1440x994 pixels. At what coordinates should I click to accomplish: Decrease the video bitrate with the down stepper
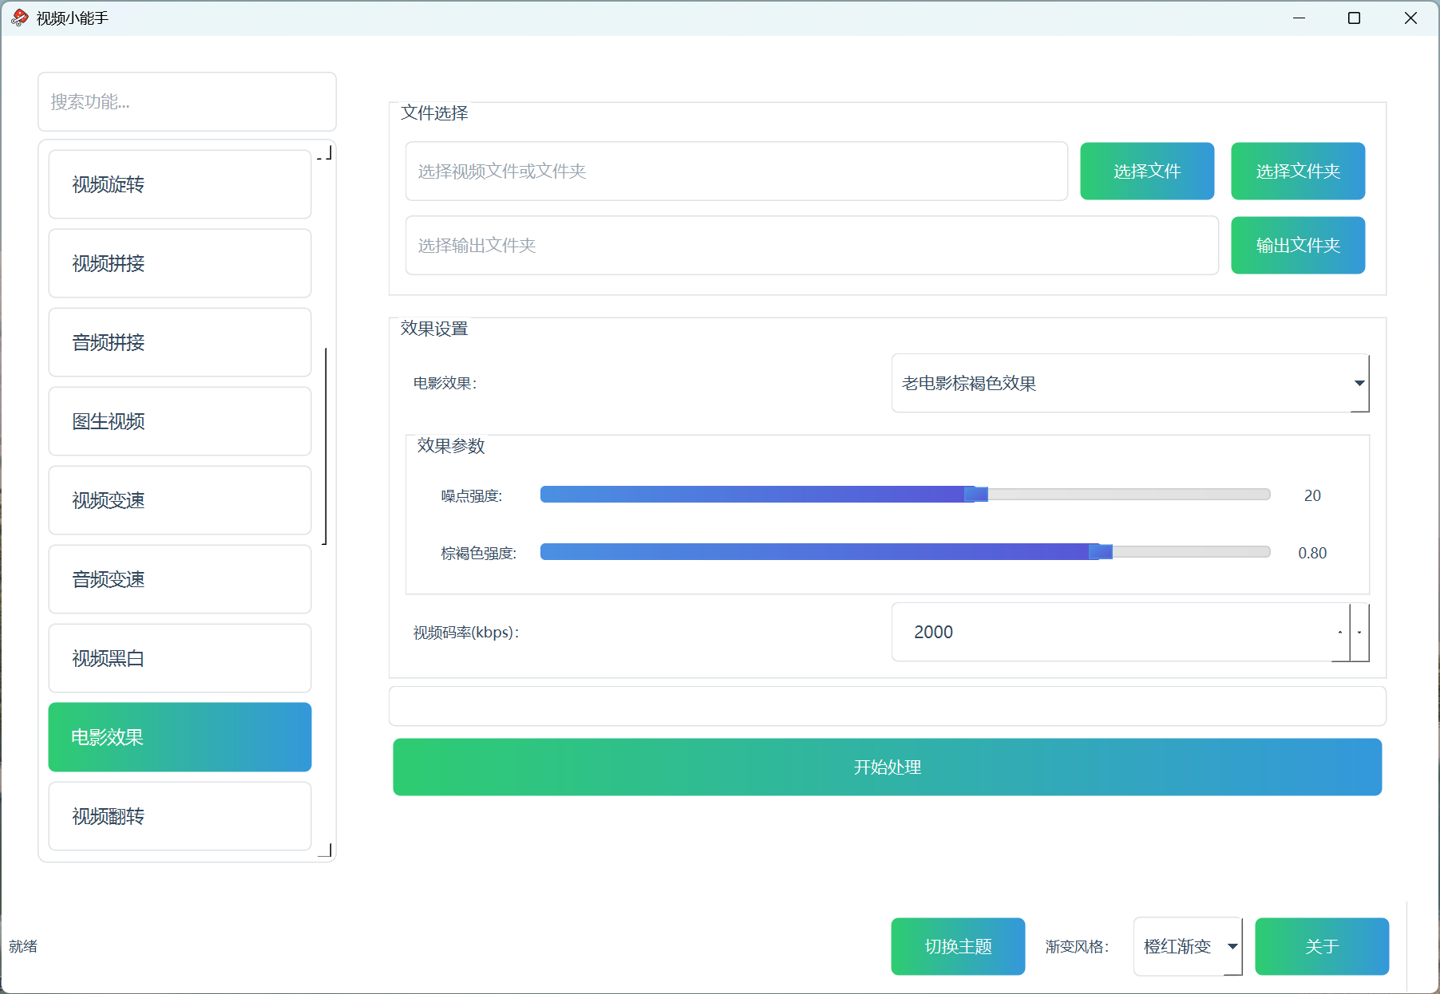coord(1359,632)
